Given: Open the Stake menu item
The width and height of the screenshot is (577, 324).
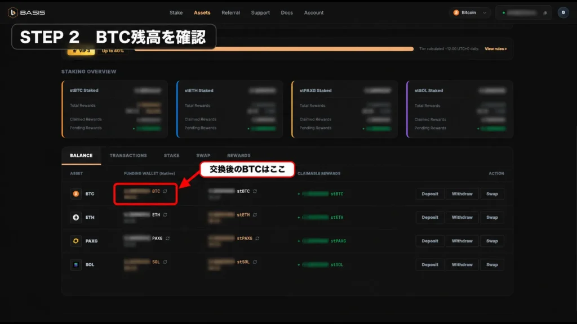Looking at the screenshot, I should click(x=176, y=12).
